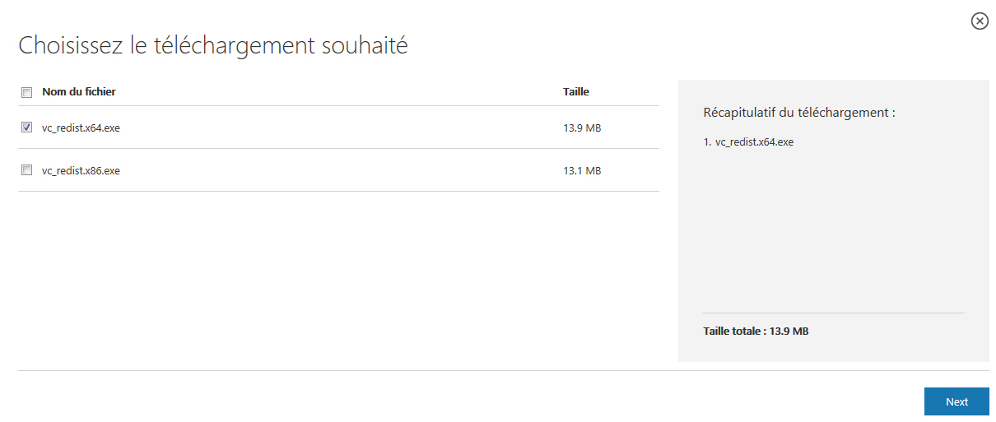Tick the select-all checkbox beside Nom du fichier
The image size is (996, 422).
[26, 92]
